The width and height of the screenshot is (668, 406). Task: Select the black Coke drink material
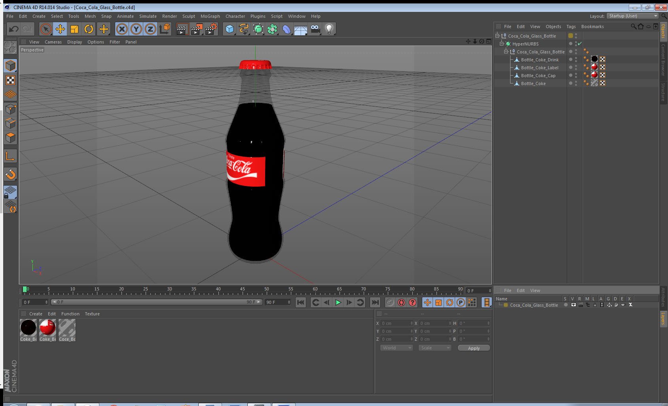tap(28, 328)
